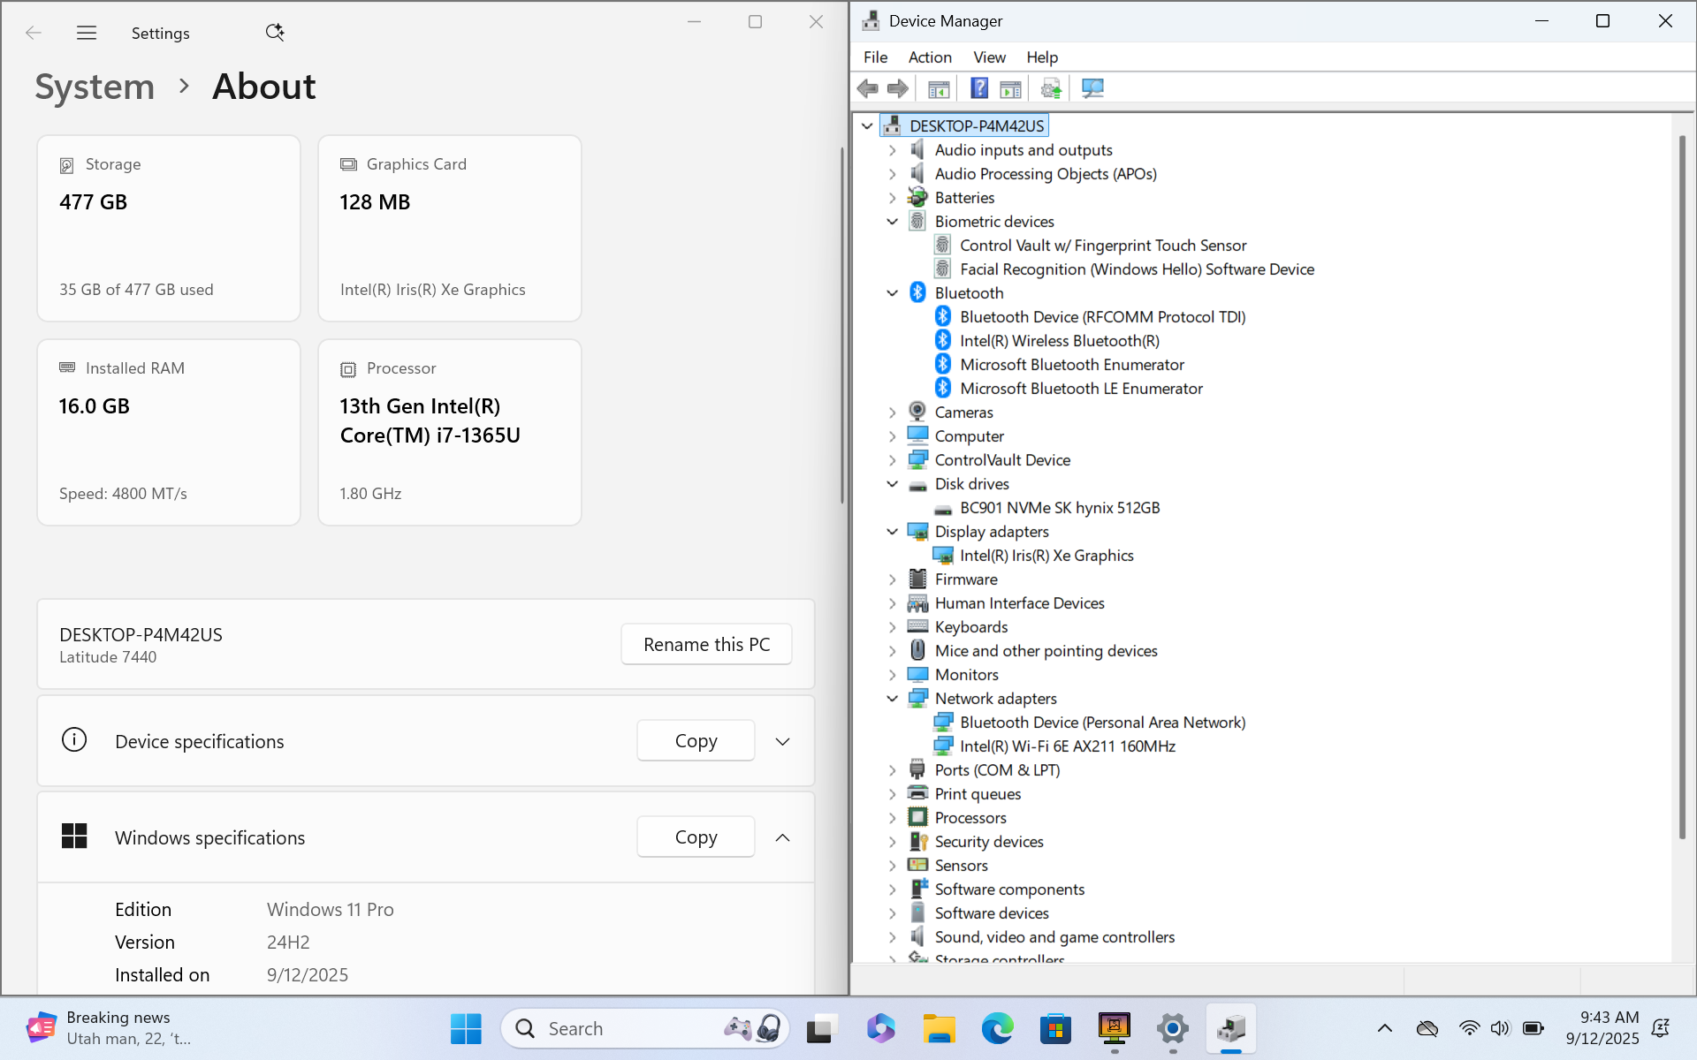The width and height of the screenshot is (1697, 1060).
Task: Click the Device Manager taskbar icon
Action: pos(1231,1028)
